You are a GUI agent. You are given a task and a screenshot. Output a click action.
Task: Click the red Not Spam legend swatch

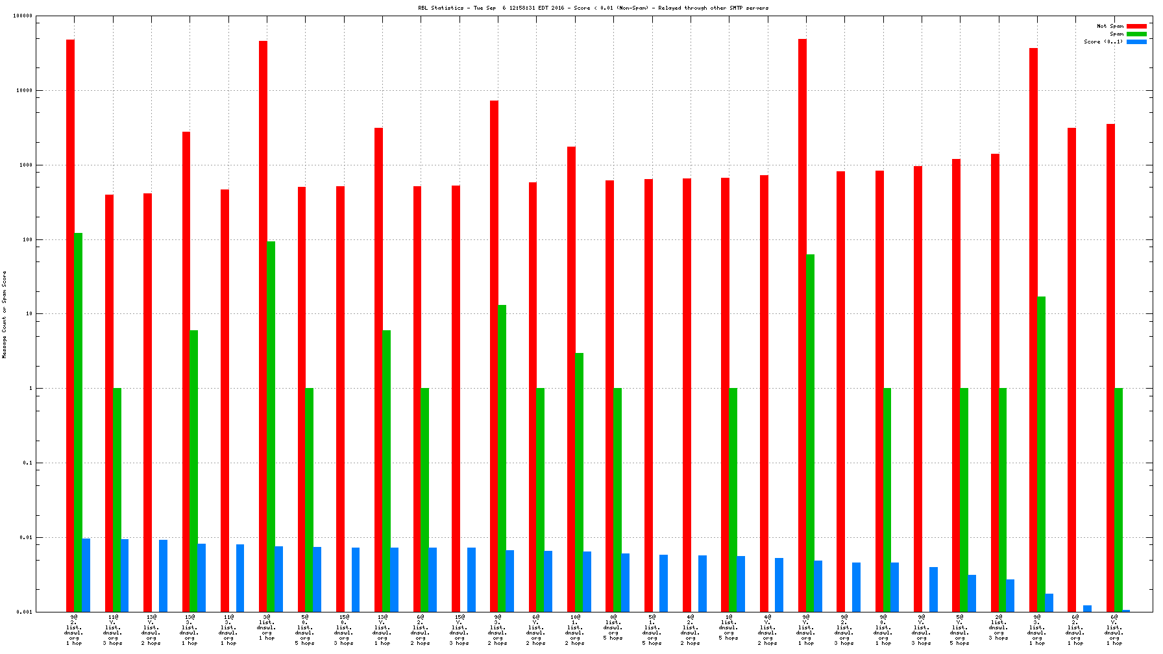point(1136,27)
